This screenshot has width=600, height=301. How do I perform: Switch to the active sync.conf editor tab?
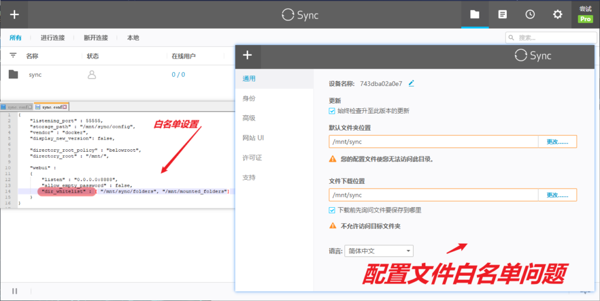[x=52, y=107]
